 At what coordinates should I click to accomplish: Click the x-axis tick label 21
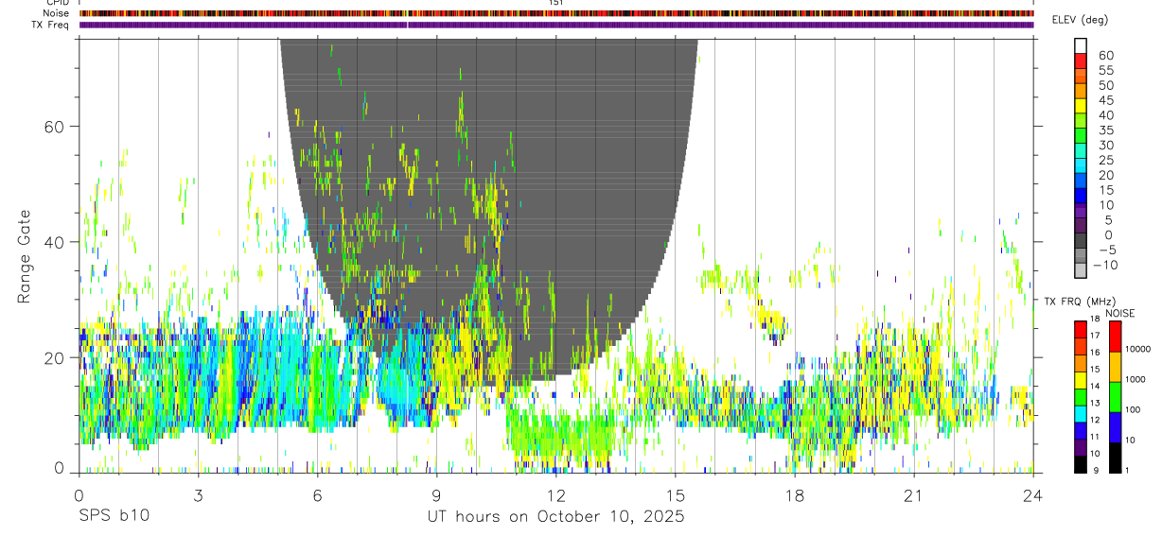(913, 495)
